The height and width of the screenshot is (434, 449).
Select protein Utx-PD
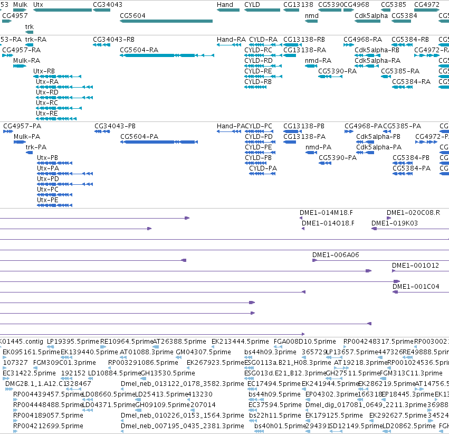[65, 184]
